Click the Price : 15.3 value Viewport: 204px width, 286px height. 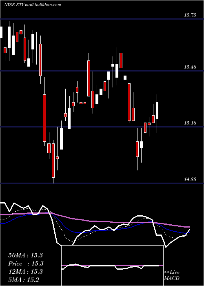click(26, 264)
